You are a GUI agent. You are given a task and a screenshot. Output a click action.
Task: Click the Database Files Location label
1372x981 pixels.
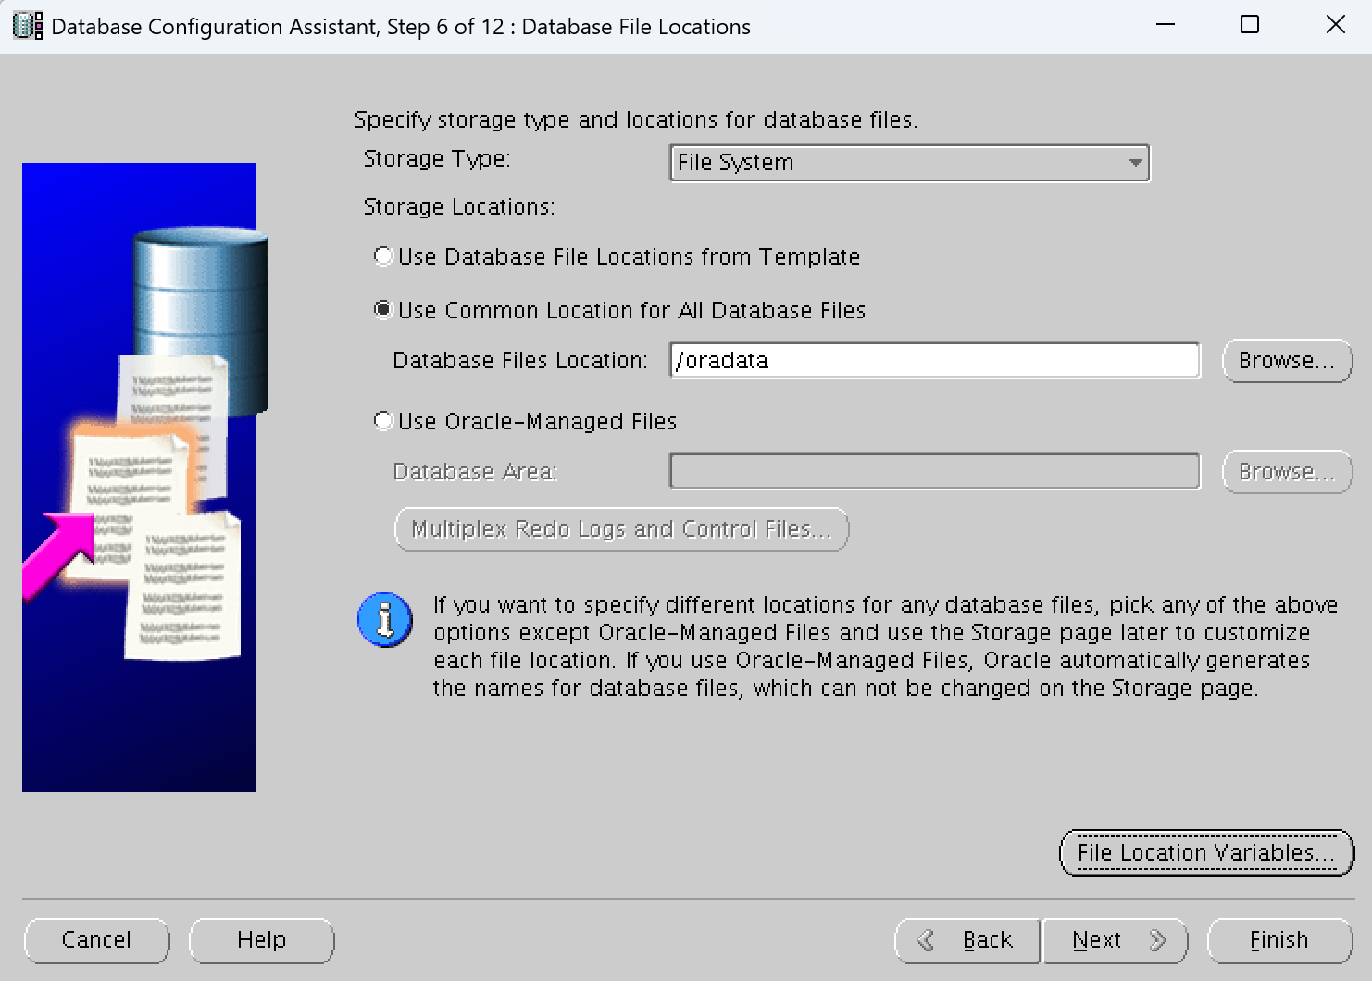[520, 360]
